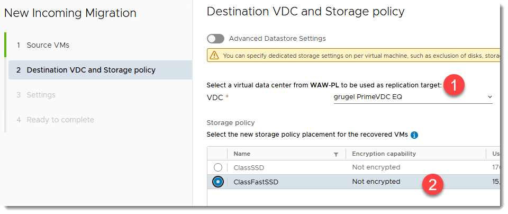
Task: Click the Not encrypted cell for ClassSSD
Action: 376,167
